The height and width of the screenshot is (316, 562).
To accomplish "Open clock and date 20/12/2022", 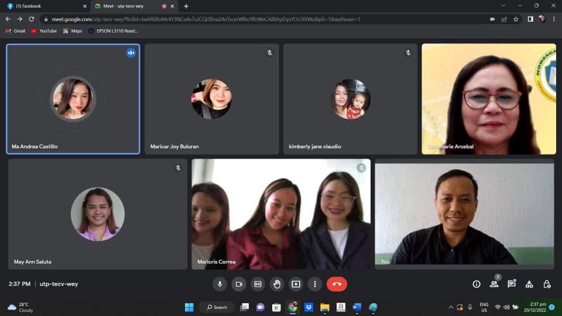I will click(x=535, y=307).
